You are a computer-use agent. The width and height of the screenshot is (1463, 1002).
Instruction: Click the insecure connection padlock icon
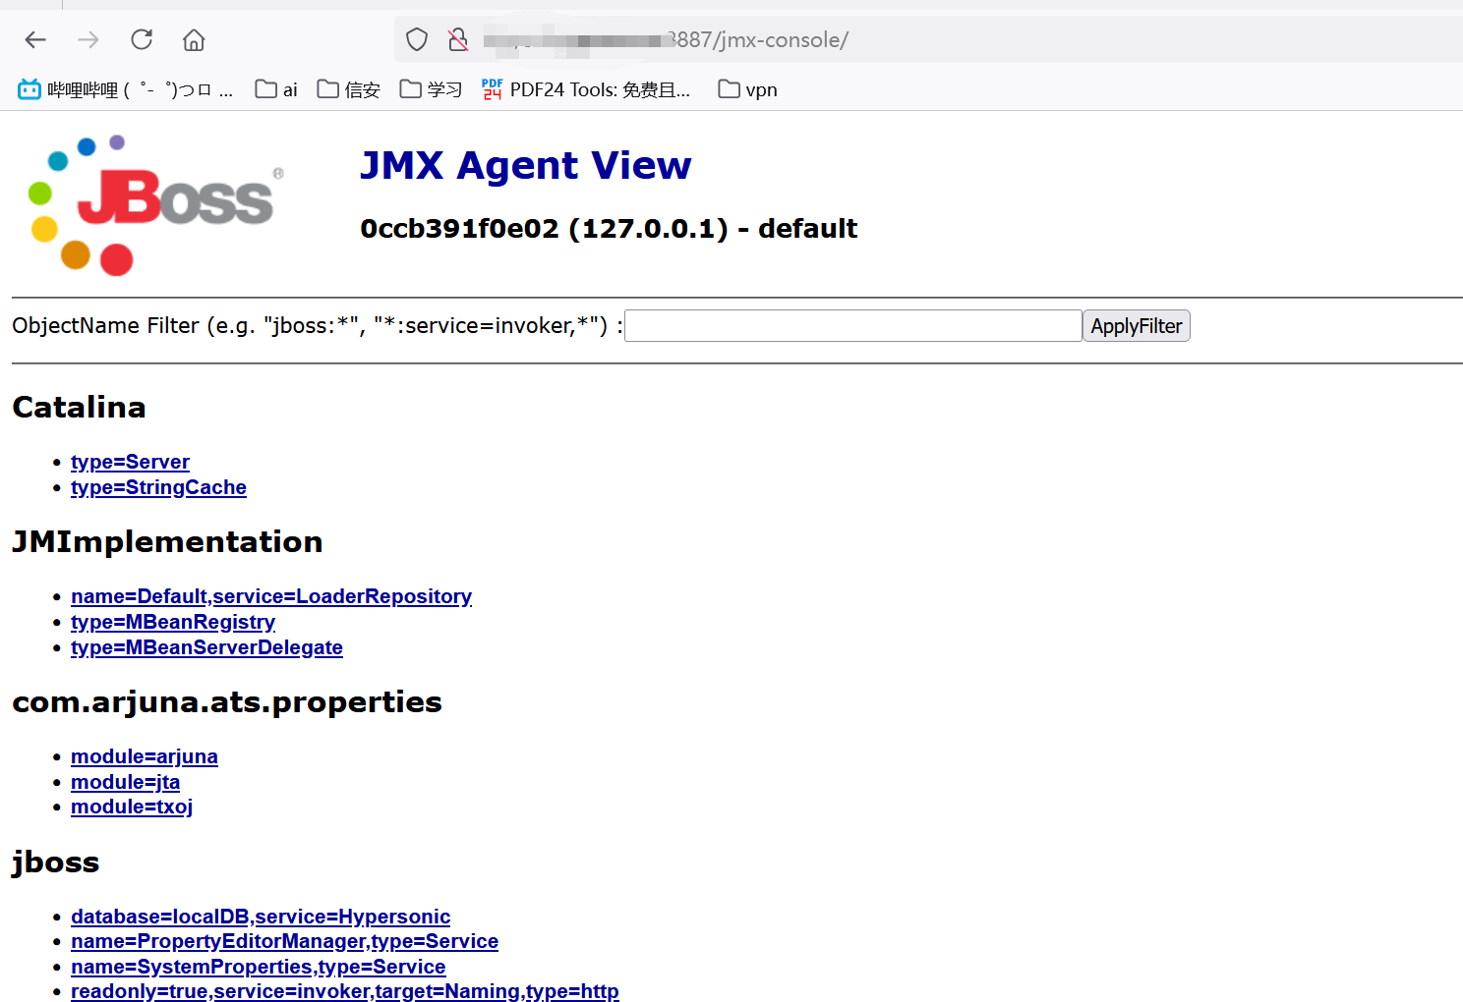[458, 39]
